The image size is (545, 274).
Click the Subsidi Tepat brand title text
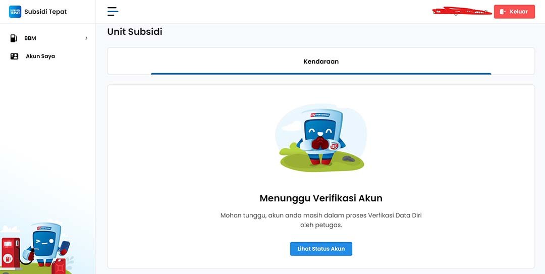tap(45, 12)
